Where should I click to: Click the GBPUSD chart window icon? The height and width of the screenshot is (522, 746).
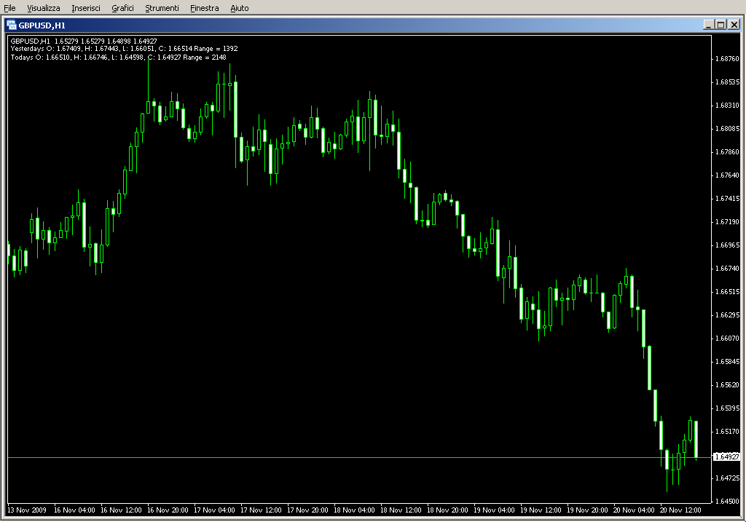(12, 25)
